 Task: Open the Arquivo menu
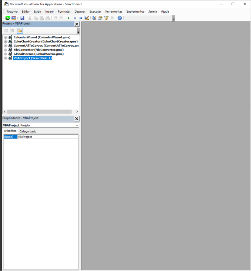click(12, 12)
